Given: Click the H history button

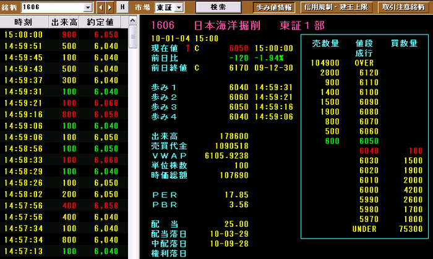Looking at the screenshot, I should click(x=122, y=7).
